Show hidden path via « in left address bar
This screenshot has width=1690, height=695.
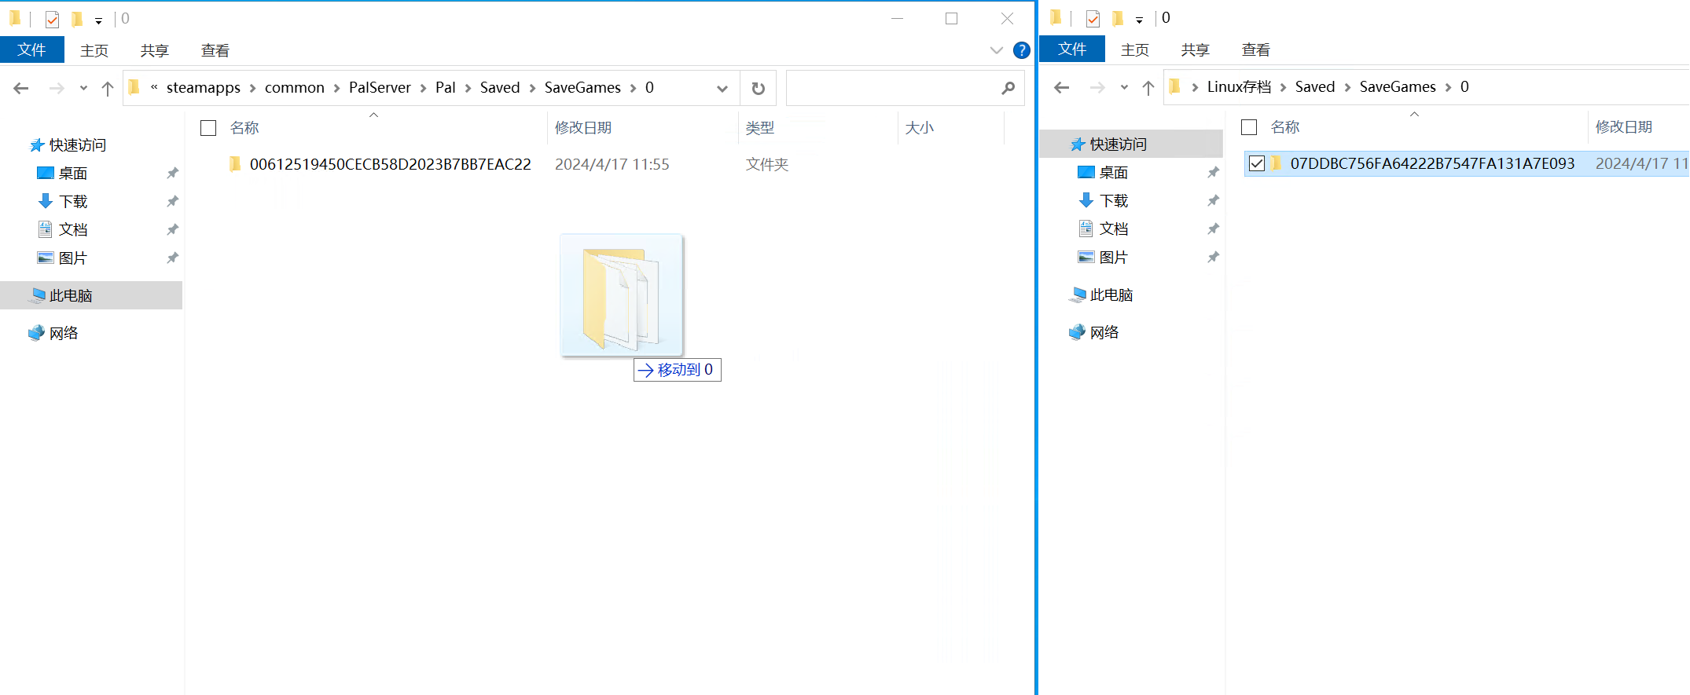154,87
